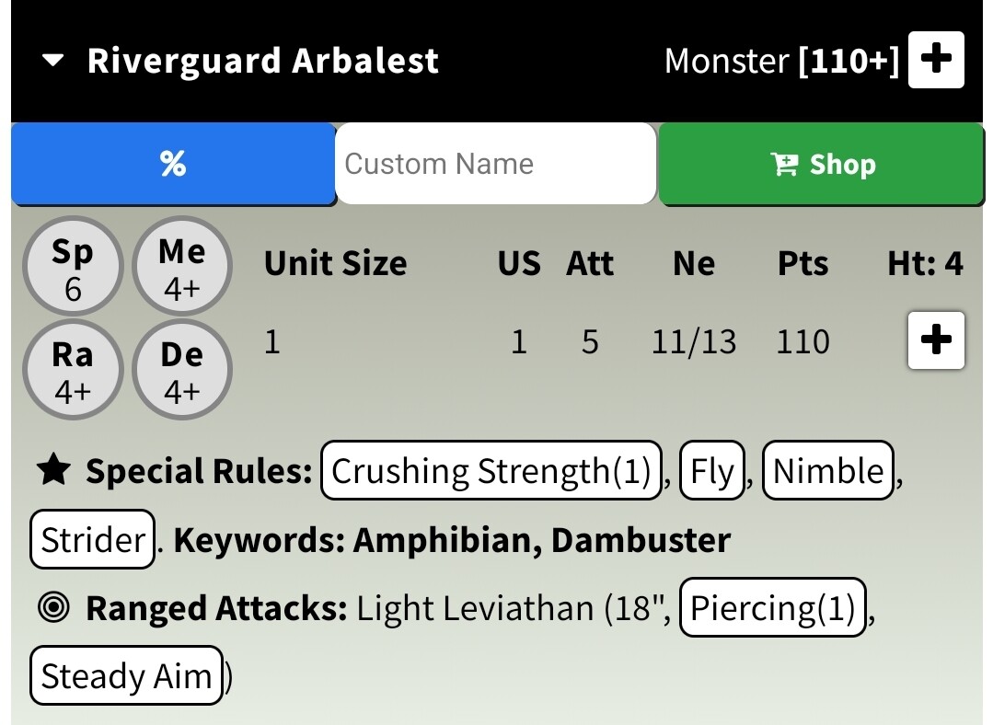Tap the De 4+ stat circle
This screenshot has width=993, height=725.
tap(182, 371)
